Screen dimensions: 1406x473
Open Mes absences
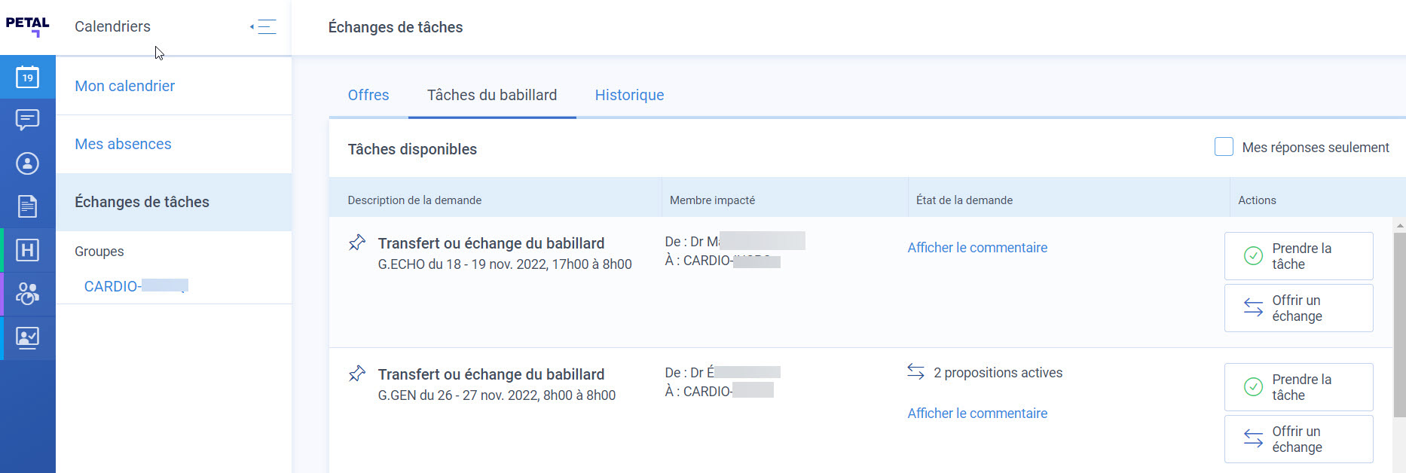pyautogui.click(x=123, y=144)
